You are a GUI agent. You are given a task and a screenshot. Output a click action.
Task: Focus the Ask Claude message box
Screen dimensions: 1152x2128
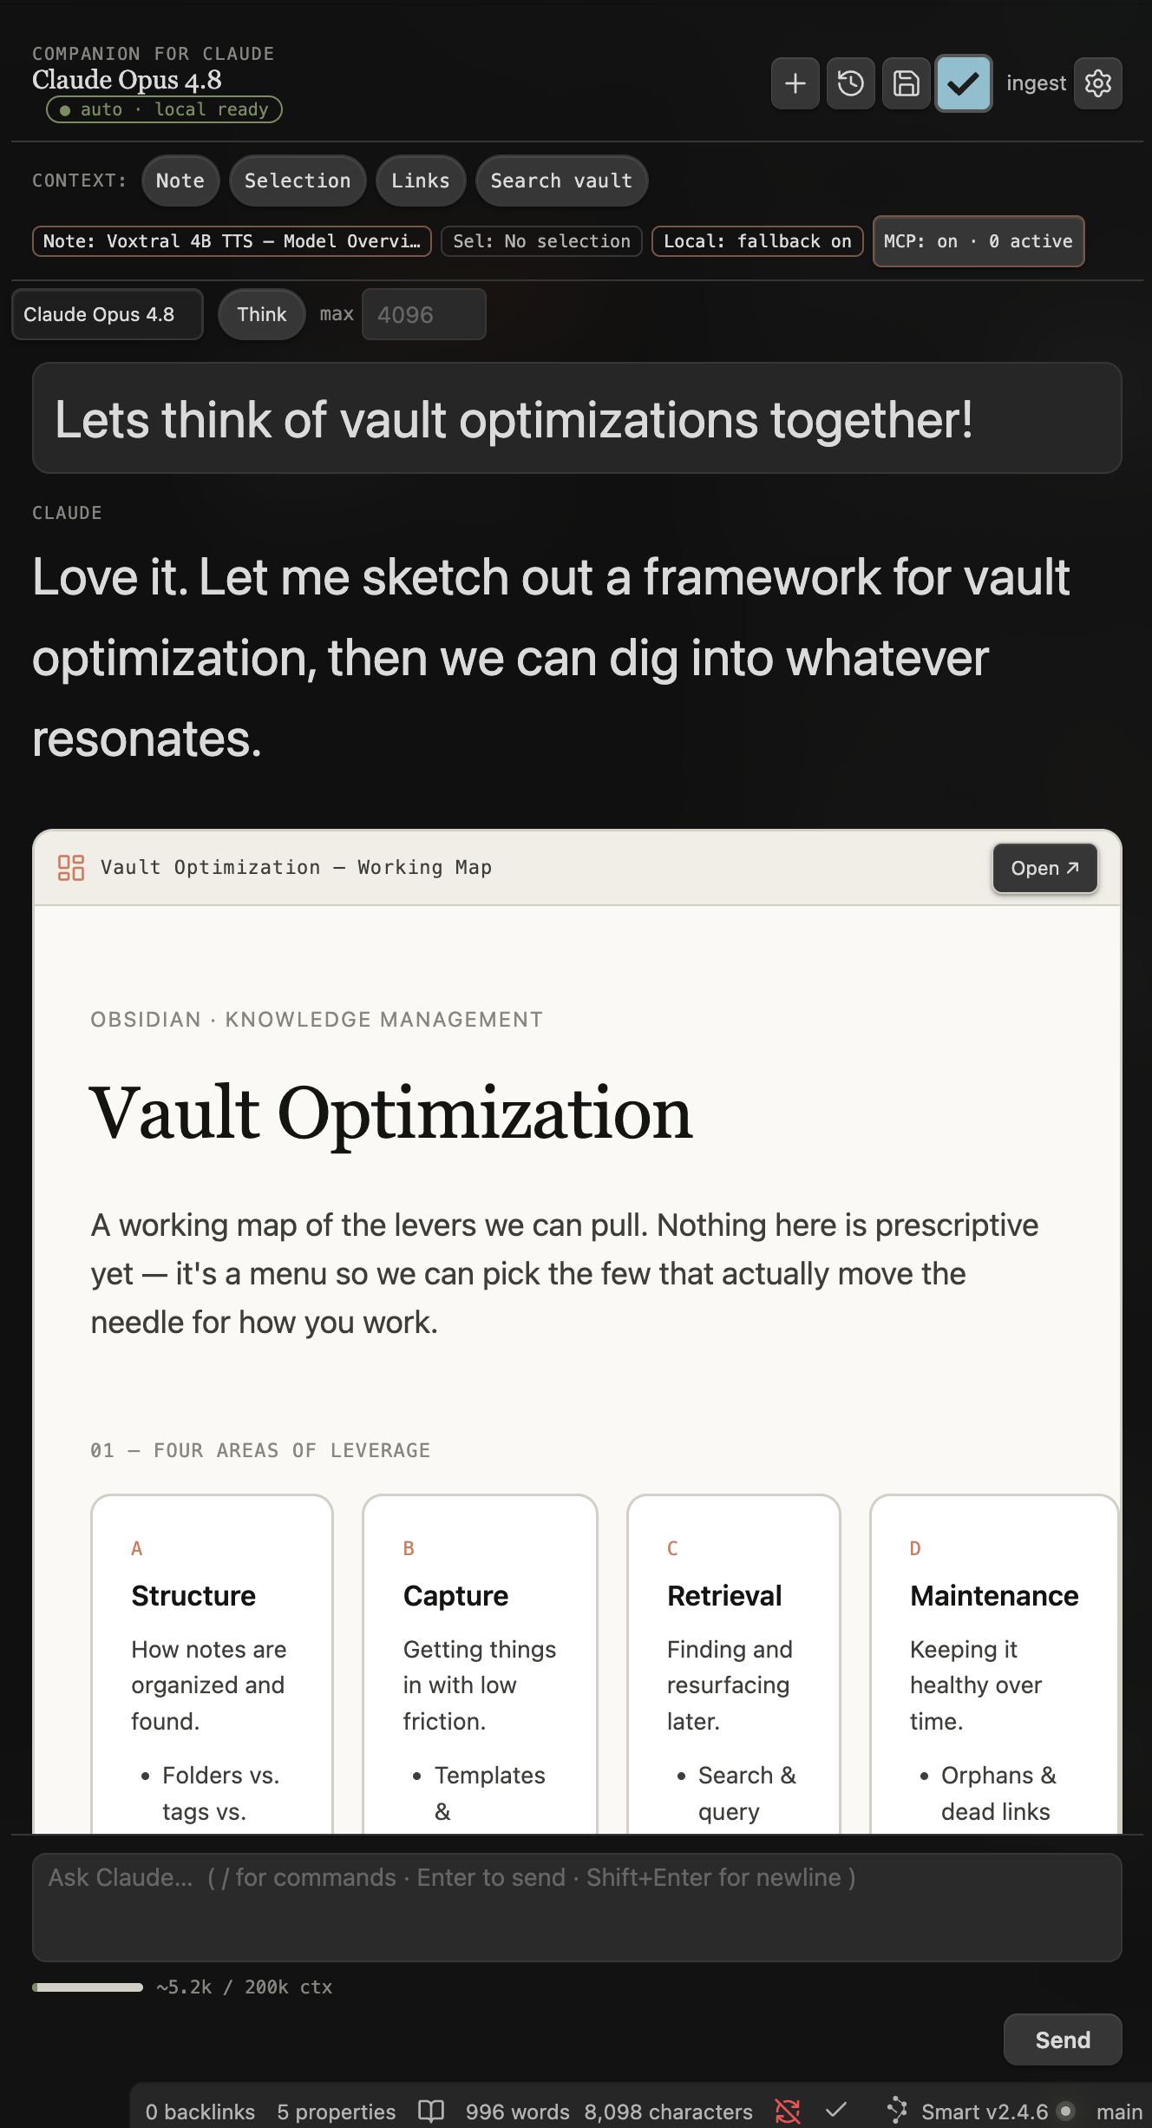577,1907
